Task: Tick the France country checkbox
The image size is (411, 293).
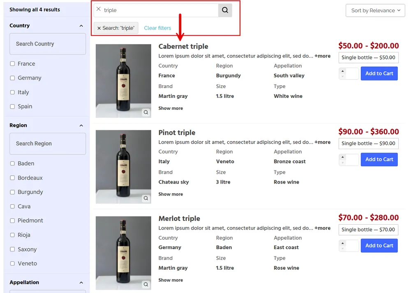Action: pos(12,64)
